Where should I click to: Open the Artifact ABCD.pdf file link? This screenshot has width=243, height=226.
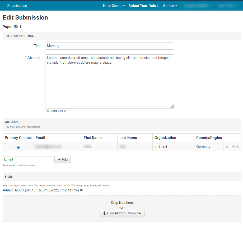[16, 190]
